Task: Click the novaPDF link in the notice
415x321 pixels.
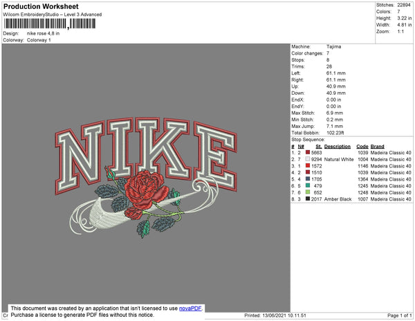Action: 190,309
